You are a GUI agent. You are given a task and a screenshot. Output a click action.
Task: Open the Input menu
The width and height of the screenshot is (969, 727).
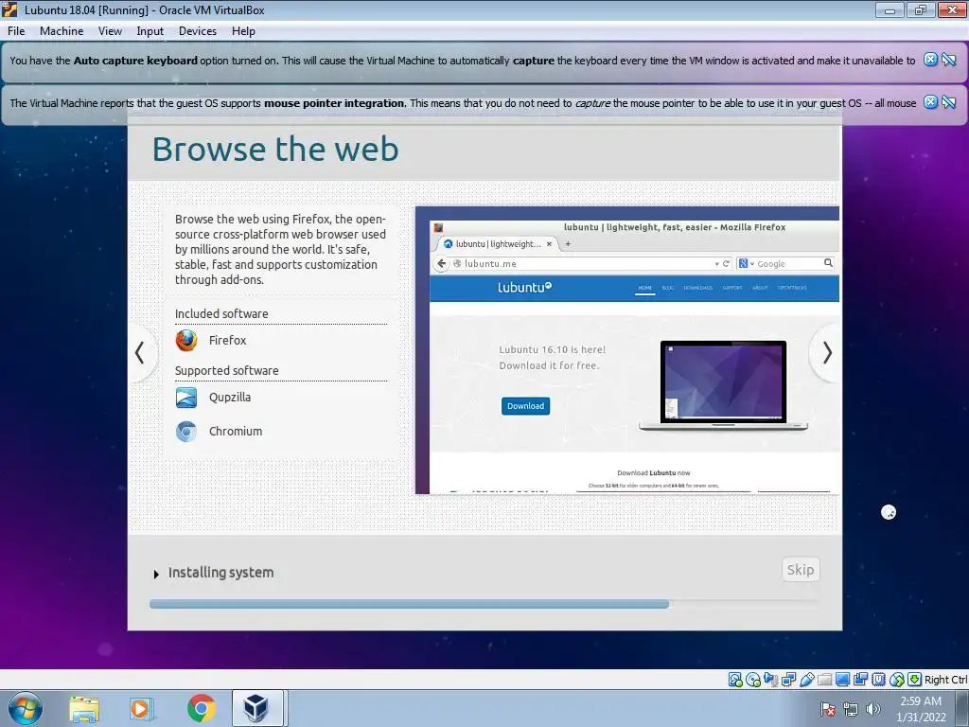tap(150, 31)
